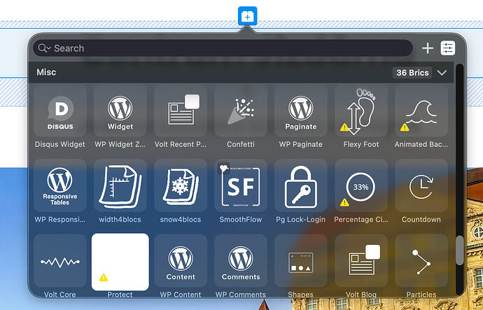Click the blue add bric button above popover
Viewport: 483px width, 310px height.
247,16
